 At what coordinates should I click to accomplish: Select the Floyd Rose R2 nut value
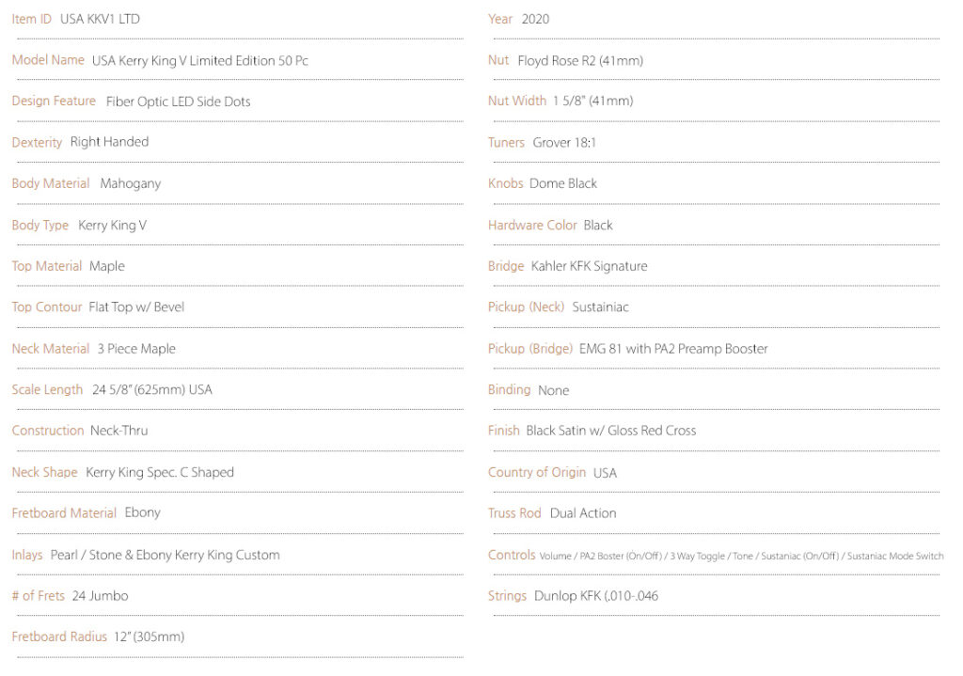point(580,61)
